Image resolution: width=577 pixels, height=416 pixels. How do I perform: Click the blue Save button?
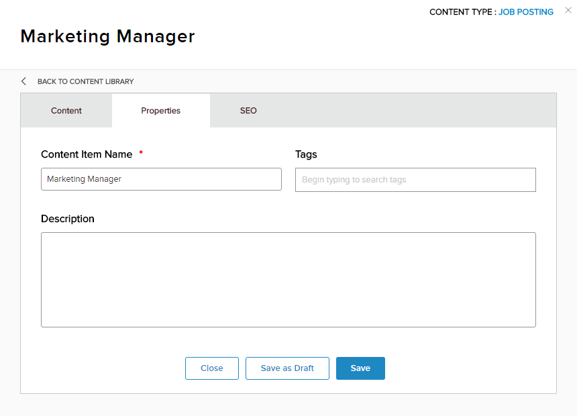click(x=360, y=368)
